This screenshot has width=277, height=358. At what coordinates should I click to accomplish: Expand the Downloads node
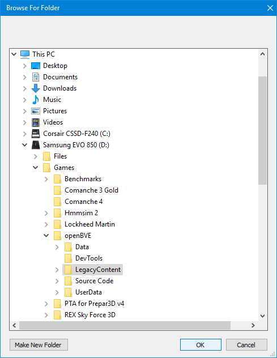coord(25,88)
